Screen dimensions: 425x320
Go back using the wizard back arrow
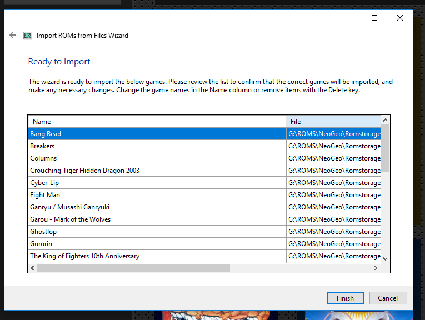[13, 35]
